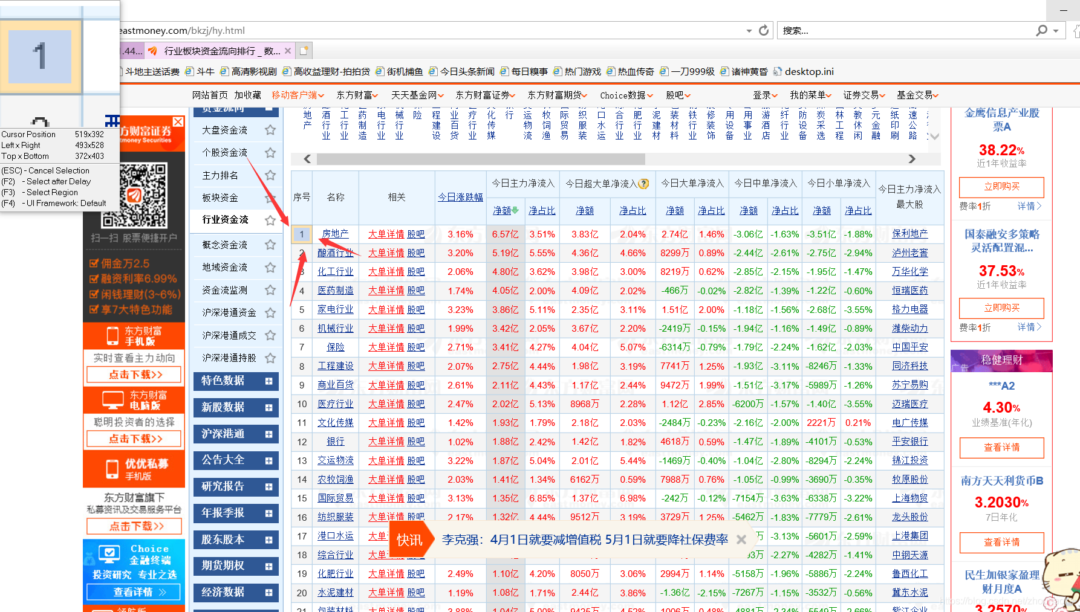
Task: Toggle favorite star for 沪深港通持股
Action: pos(270,358)
